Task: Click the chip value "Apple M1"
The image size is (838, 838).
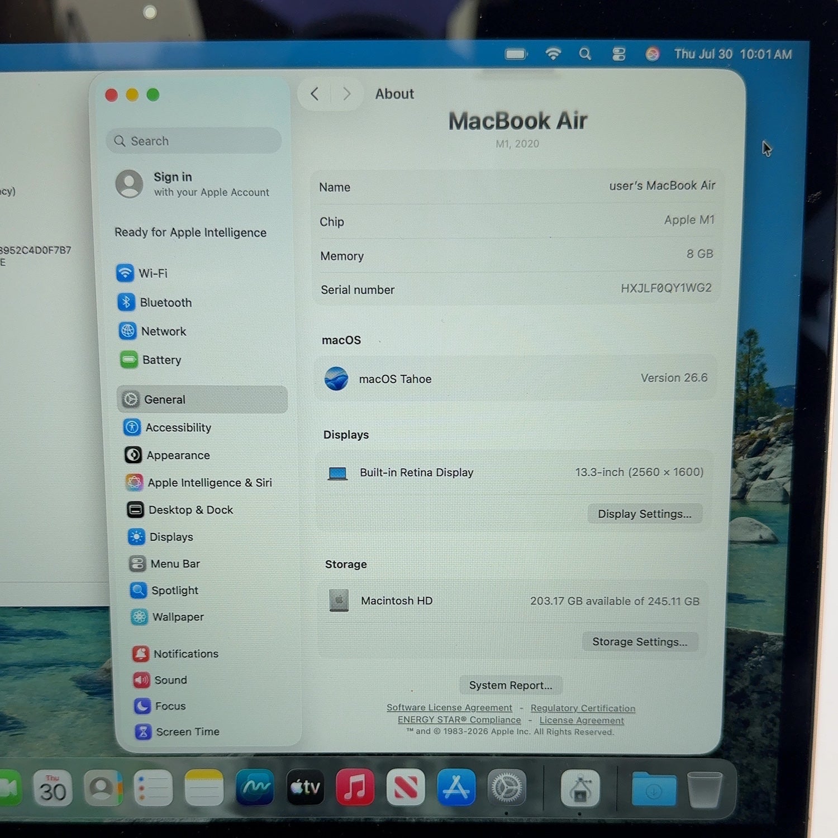Action: click(x=689, y=220)
